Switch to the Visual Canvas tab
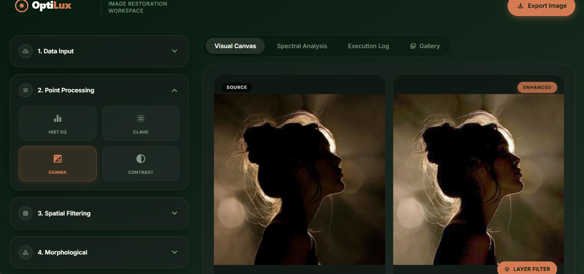Screen dimensions: 584x274 tap(235, 46)
